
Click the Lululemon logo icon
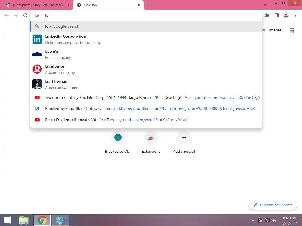tap(37, 69)
